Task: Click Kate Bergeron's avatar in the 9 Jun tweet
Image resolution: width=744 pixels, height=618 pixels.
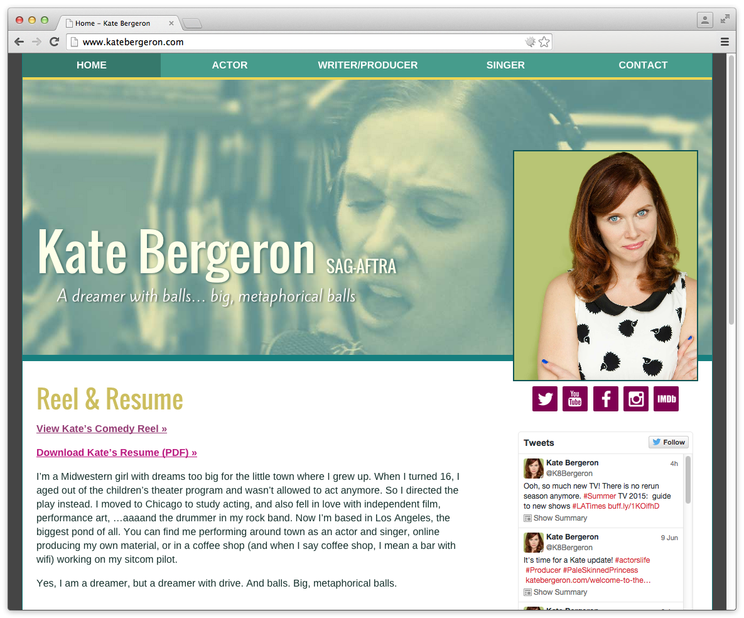Action: point(533,542)
